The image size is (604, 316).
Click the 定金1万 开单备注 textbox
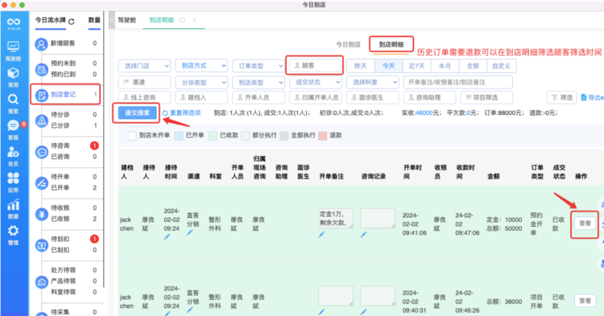tap(336, 218)
